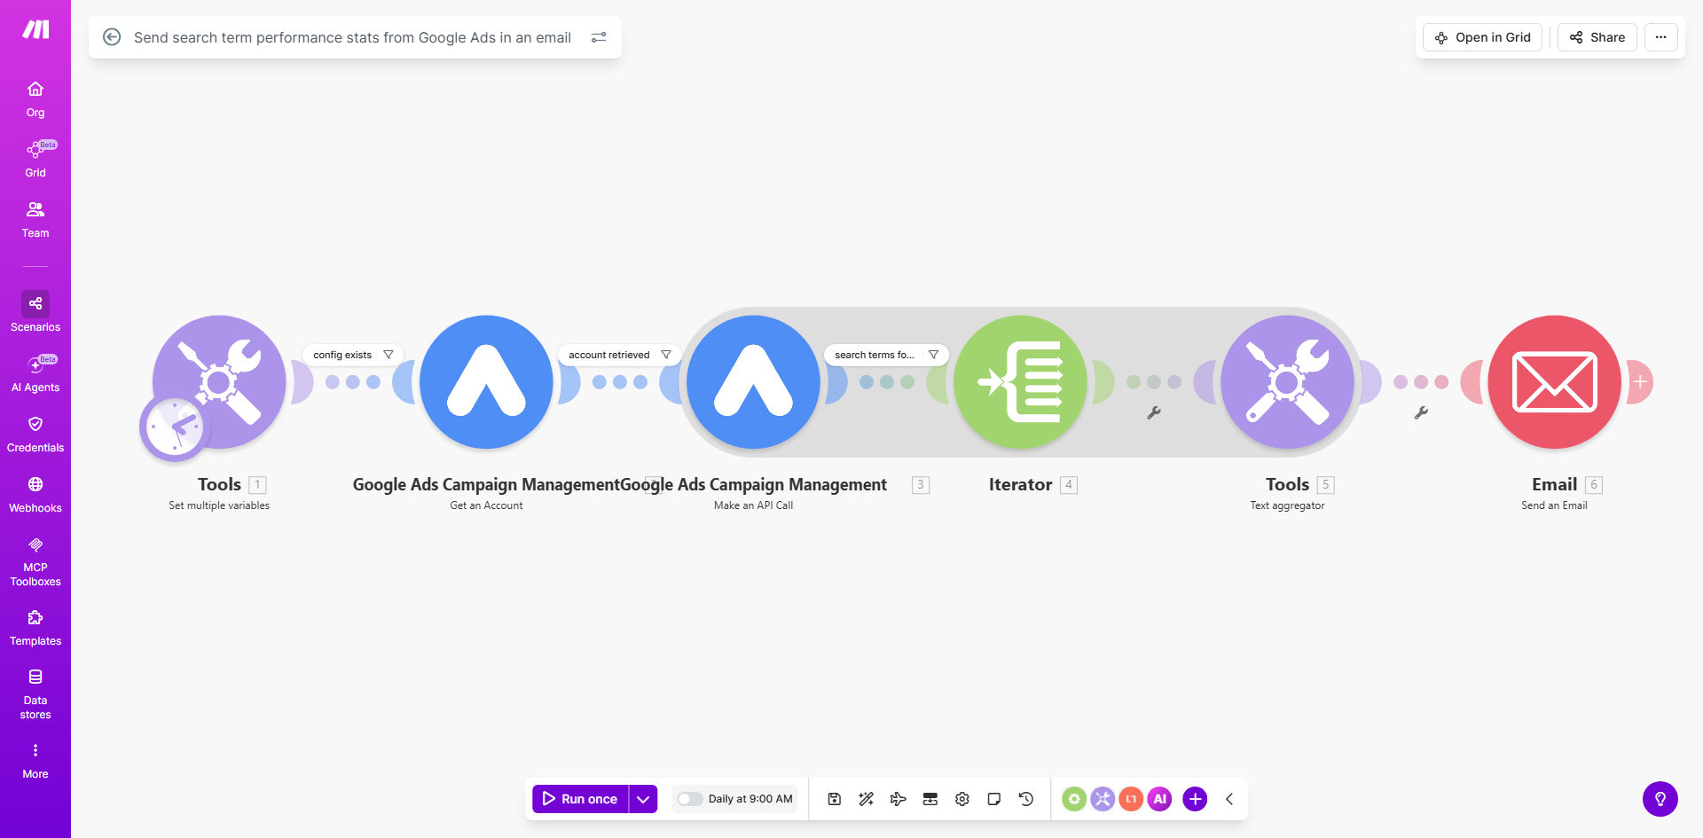Select Tools Text aggregator module
This screenshot has height=838, width=1703.
click(1287, 381)
